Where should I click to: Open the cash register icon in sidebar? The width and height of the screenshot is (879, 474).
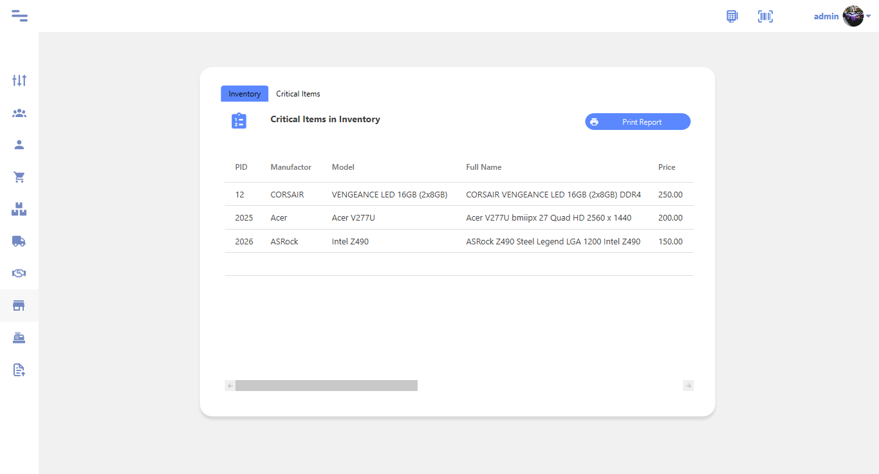click(x=19, y=338)
